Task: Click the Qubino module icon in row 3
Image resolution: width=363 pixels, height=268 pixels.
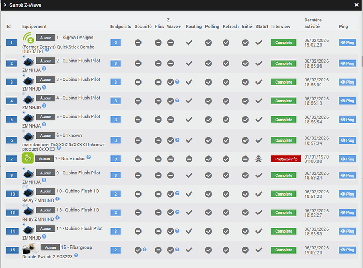Action: coord(28,81)
